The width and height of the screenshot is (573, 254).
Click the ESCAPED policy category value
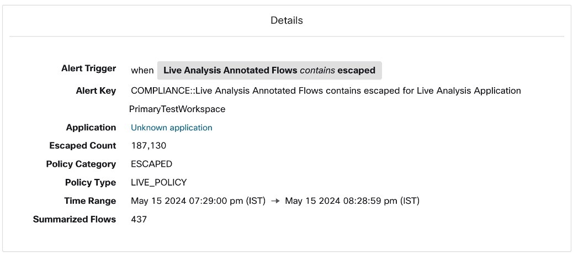pyautogui.click(x=151, y=164)
